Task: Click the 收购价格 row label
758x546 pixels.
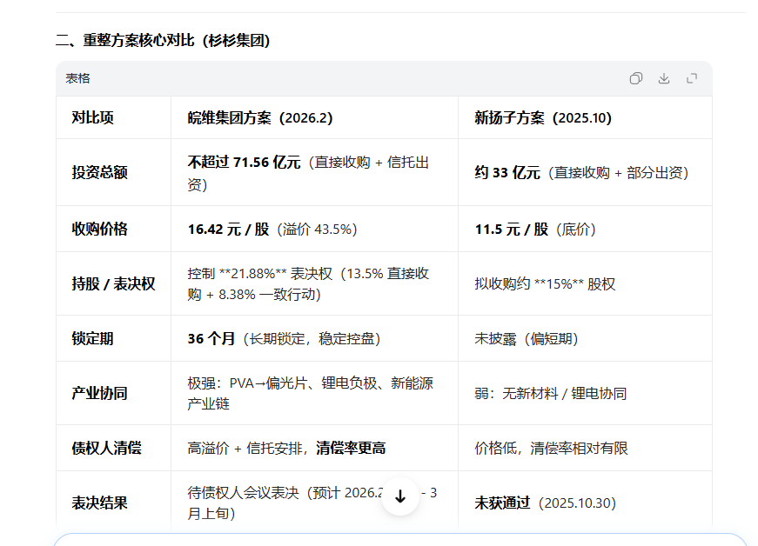Action: point(99,229)
